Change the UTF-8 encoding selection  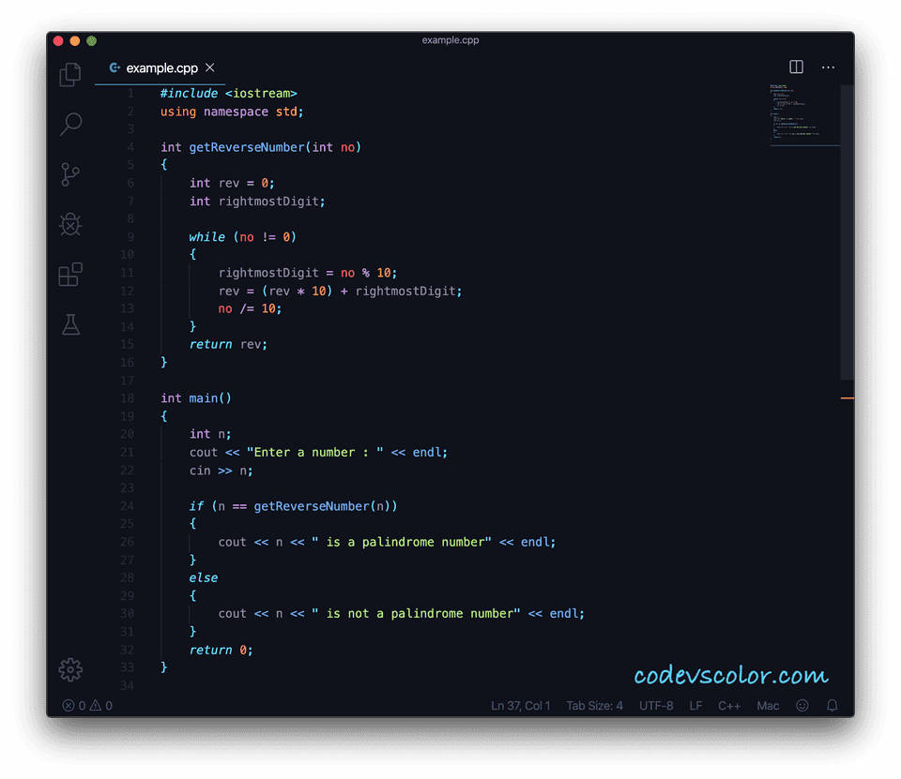tap(656, 706)
